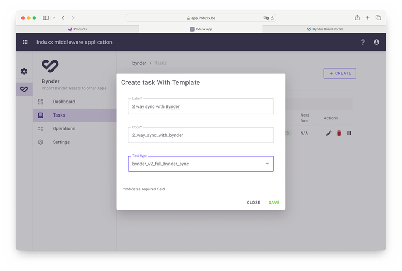Go back with Safari back arrow
The height and width of the screenshot is (271, 402).
pyautogui.click(x=63, y=18)
